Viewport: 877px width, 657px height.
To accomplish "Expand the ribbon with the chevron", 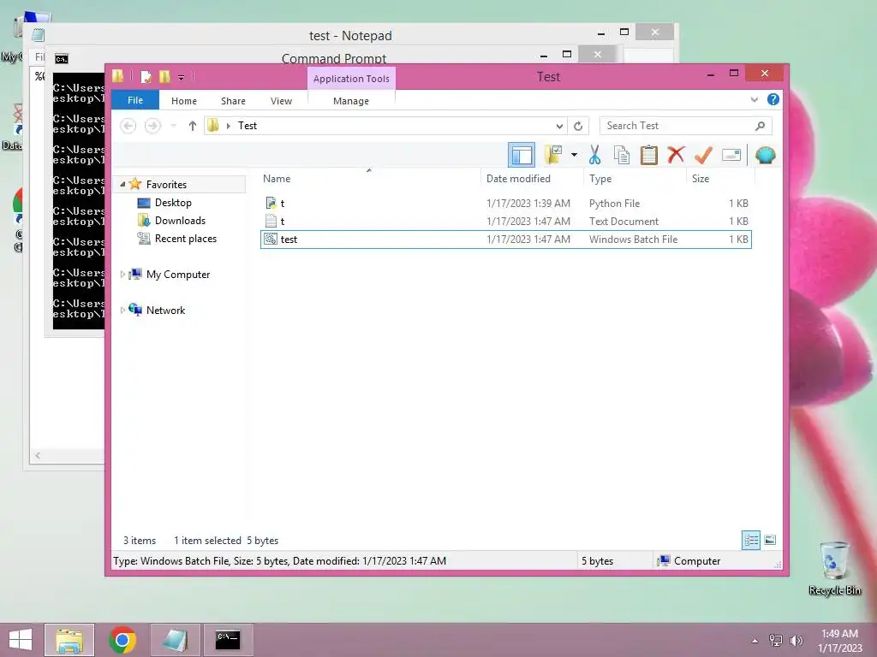I will pos(754,100).
